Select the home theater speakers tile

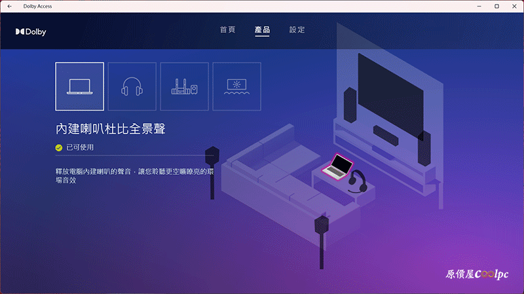pos(185,86)
